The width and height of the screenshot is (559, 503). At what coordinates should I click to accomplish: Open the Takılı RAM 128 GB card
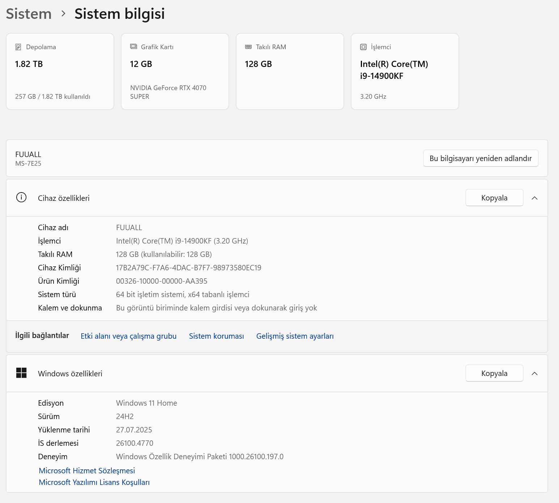click(290, 71)
